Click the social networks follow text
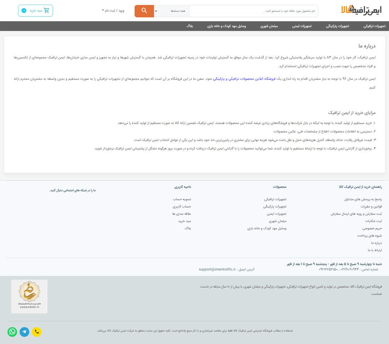Viewport: 389px width, 344px height. pos(72,190)
